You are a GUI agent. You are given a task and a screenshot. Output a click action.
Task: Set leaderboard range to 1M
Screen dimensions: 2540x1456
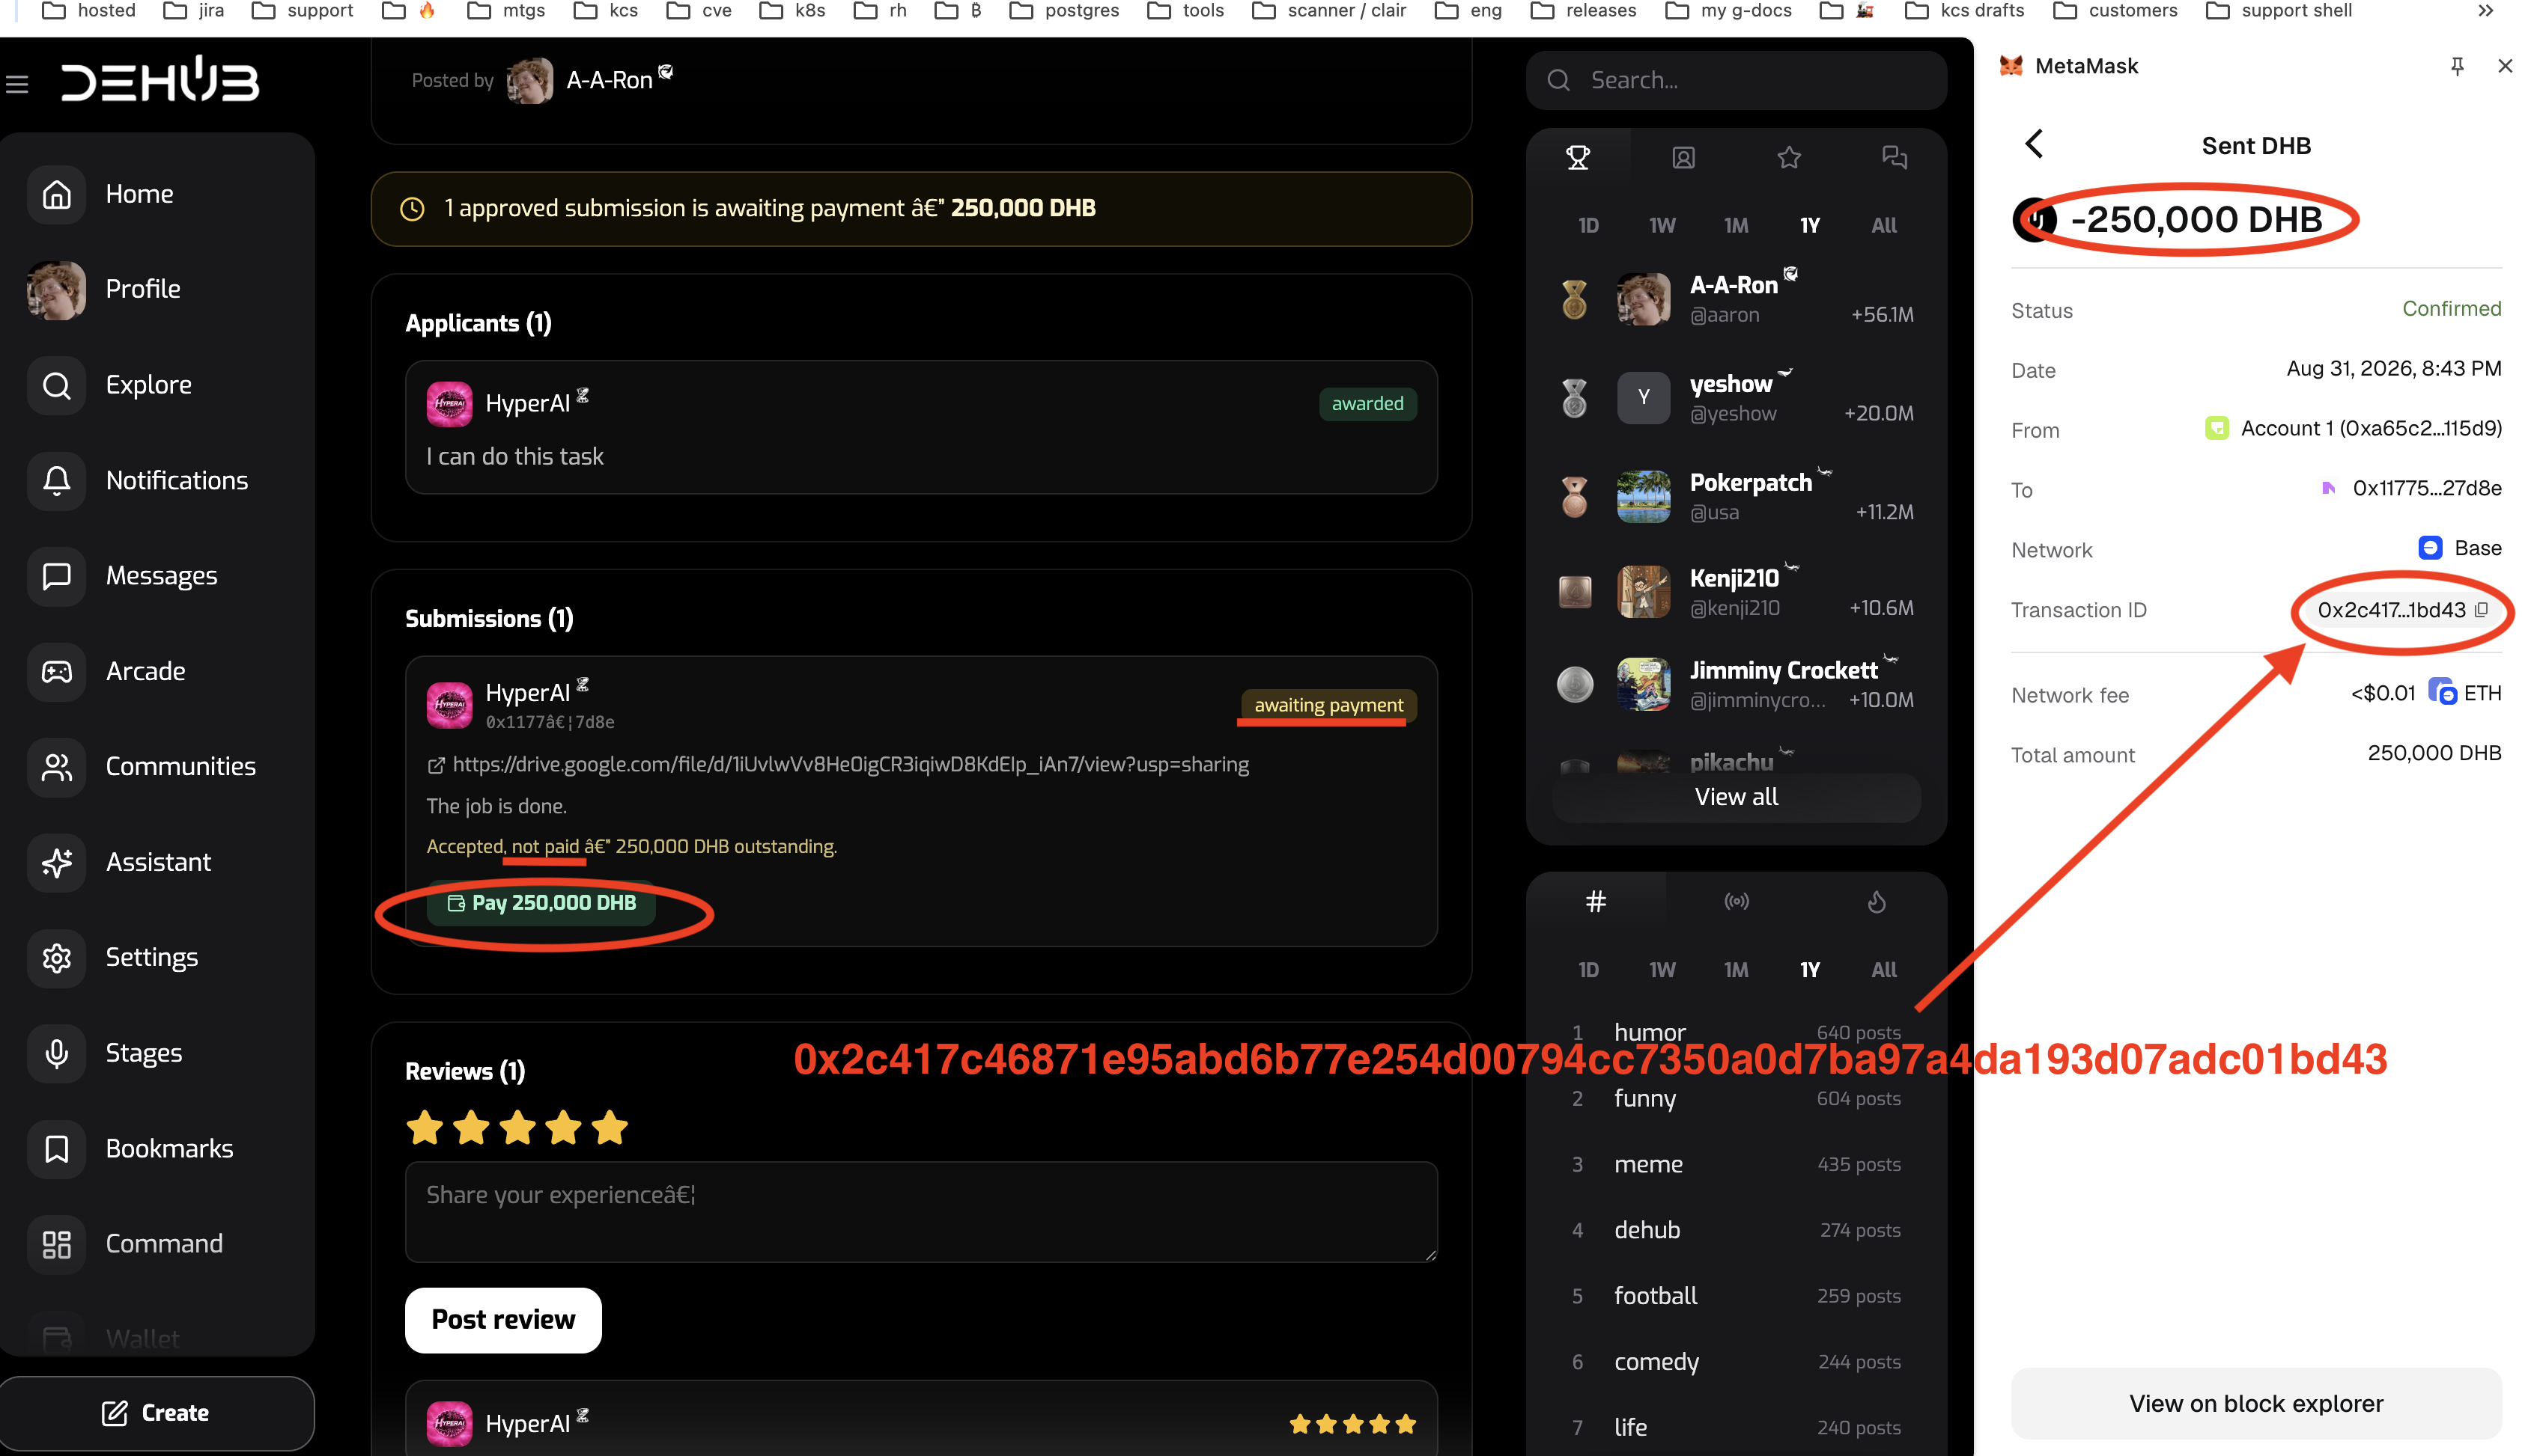[1737, 226]
